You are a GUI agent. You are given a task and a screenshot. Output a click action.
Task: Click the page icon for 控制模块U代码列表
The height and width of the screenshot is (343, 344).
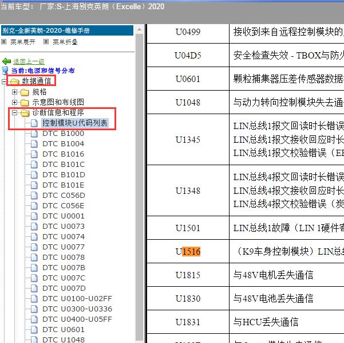(34, 123)
